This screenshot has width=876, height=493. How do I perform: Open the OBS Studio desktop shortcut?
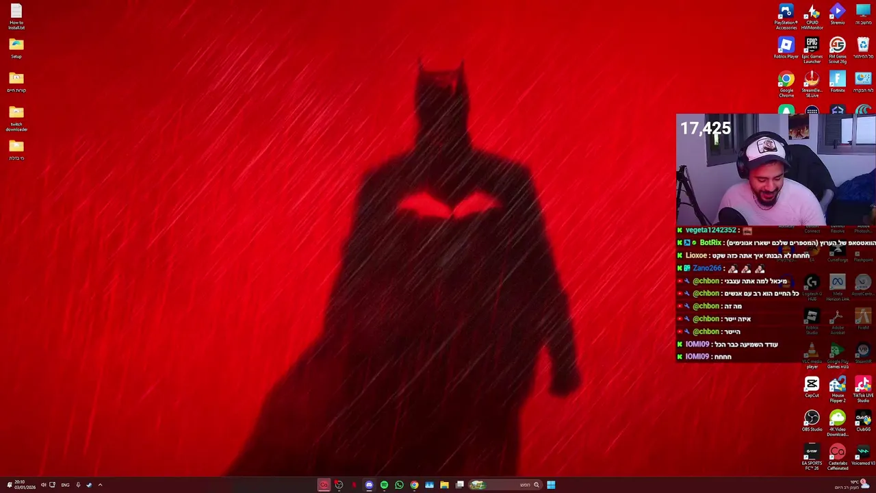pos(812,421)
